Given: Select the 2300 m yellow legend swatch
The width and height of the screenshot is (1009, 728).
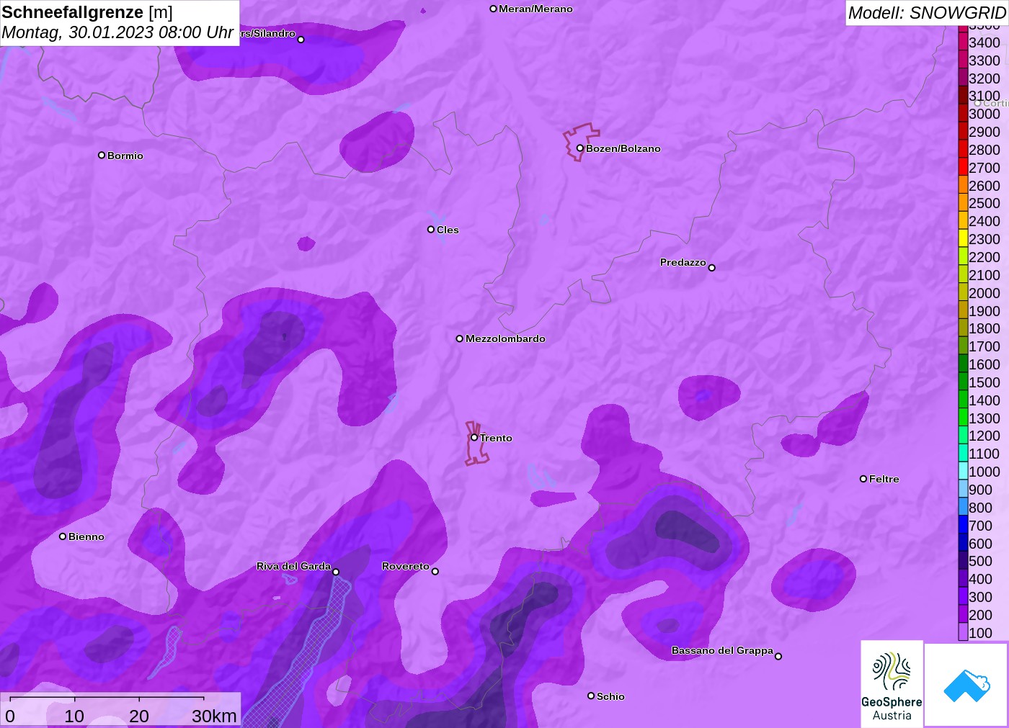Looking at the screenshot, I should pyautogui.click(x=963, y=239).
